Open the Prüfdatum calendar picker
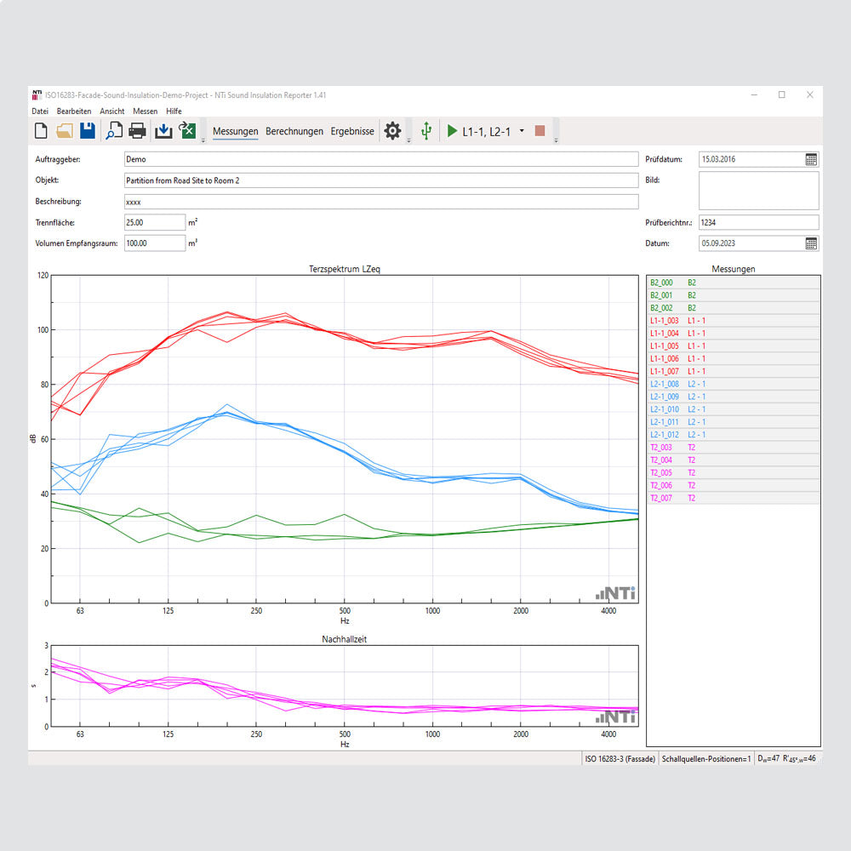 point(811,159)
